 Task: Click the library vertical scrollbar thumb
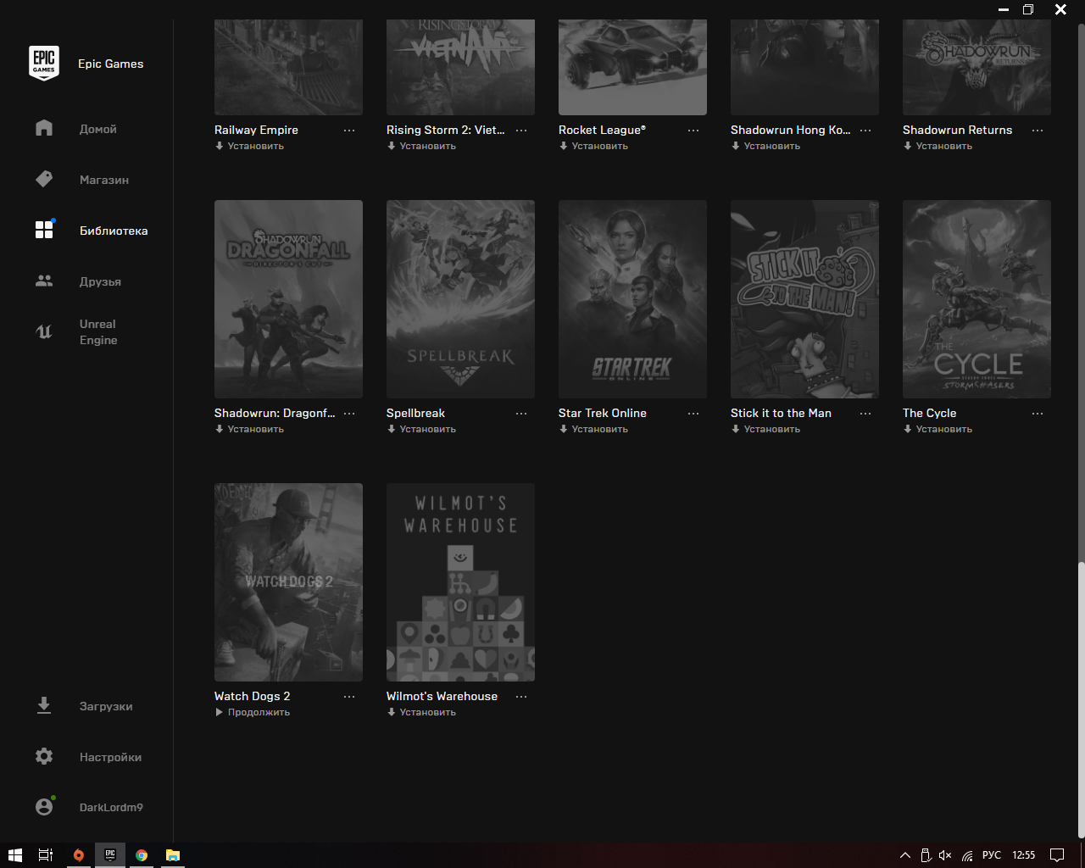[1081, 699]
